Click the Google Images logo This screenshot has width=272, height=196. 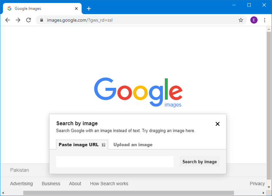click(x=138, y=92)
